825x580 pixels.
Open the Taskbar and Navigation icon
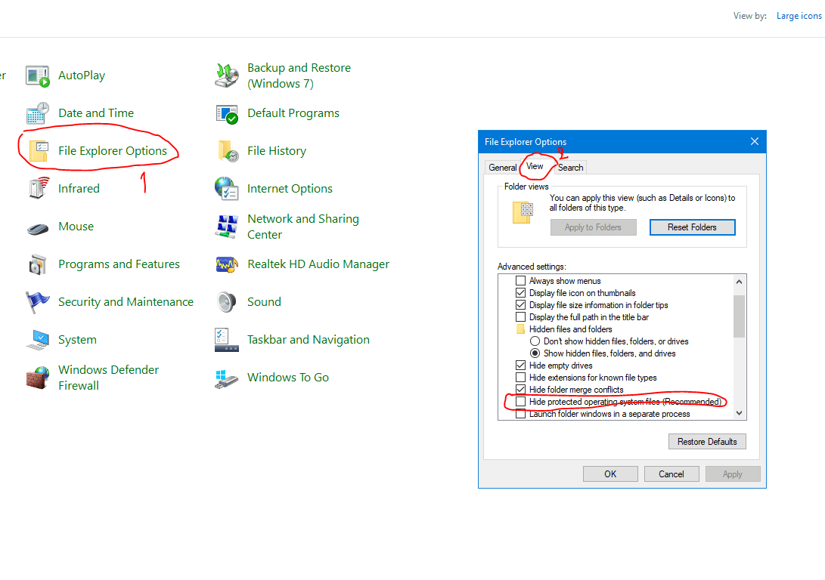point(227,340)
